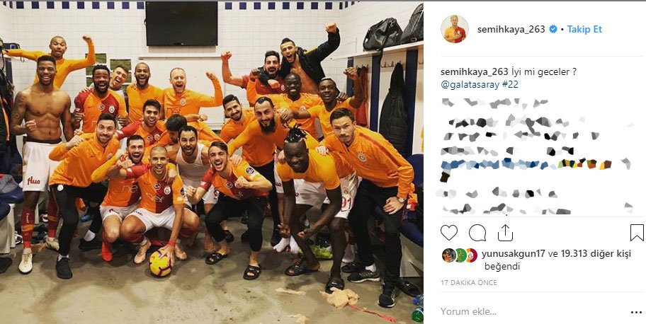The image size is (646, 324).
Task: Open the three-dot more options menu
Action: (x=636, y=312)
